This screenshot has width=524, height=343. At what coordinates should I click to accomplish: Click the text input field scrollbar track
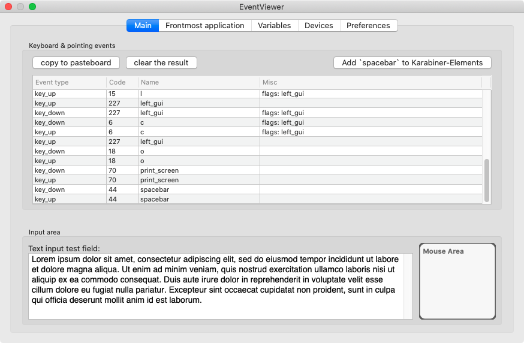[x=408, y=286]
